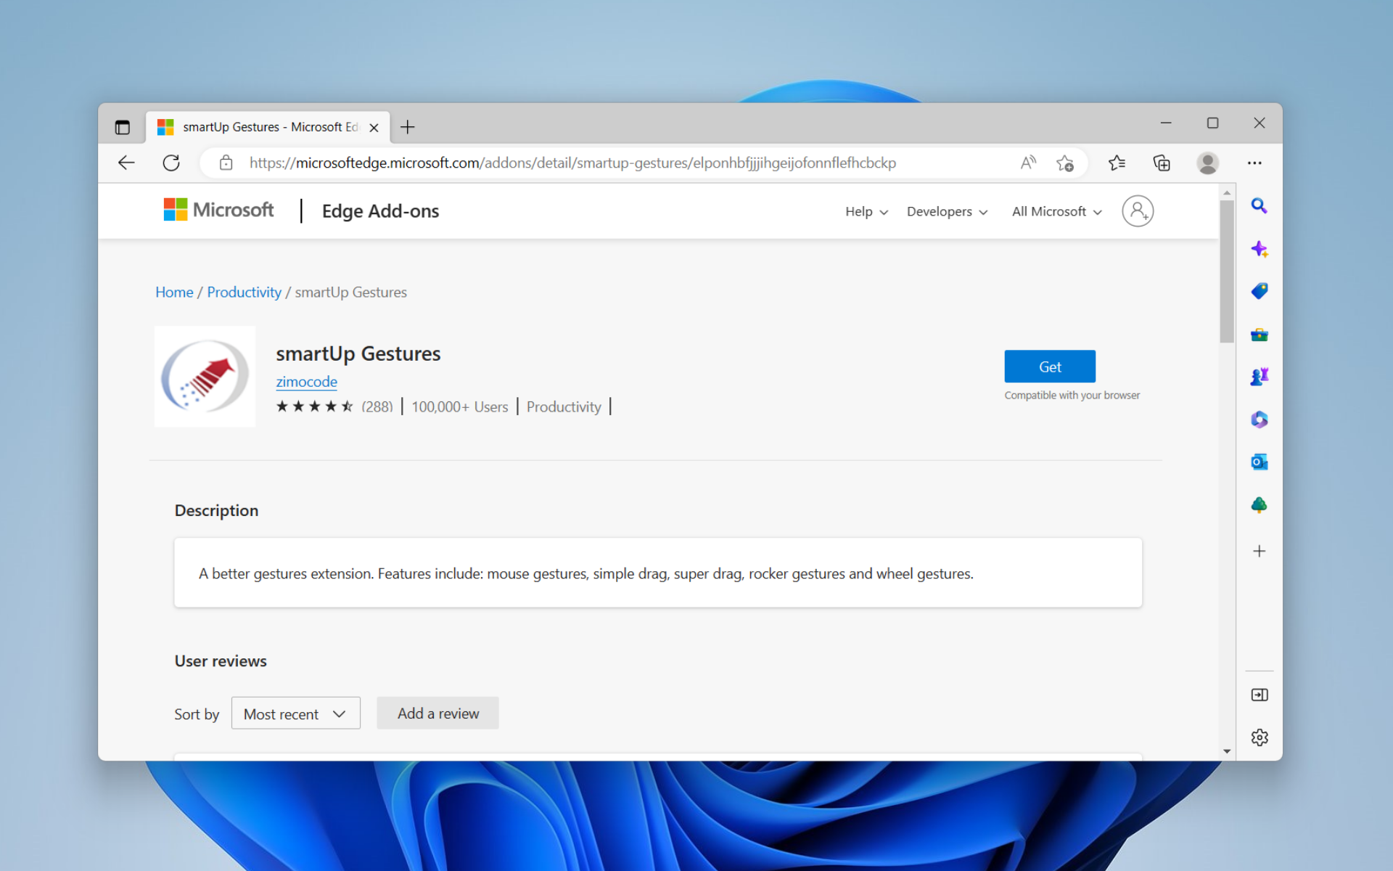
Task: Click the '100,000+ Users' text
Action: point(460,406)
